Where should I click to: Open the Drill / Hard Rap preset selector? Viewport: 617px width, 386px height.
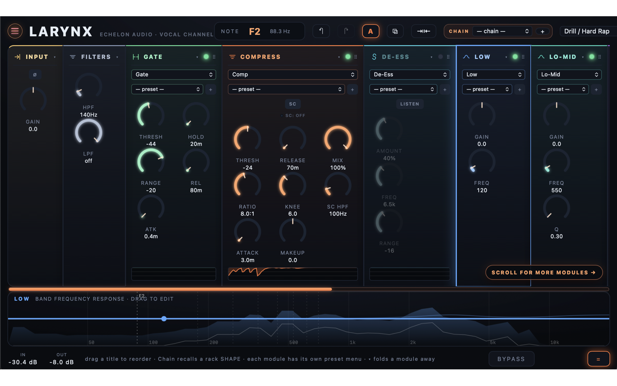click(x=588, y=31)
